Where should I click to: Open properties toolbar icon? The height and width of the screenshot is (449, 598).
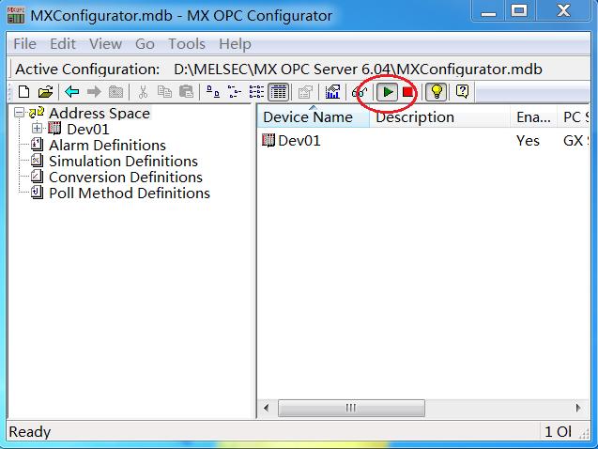point(305,92)
